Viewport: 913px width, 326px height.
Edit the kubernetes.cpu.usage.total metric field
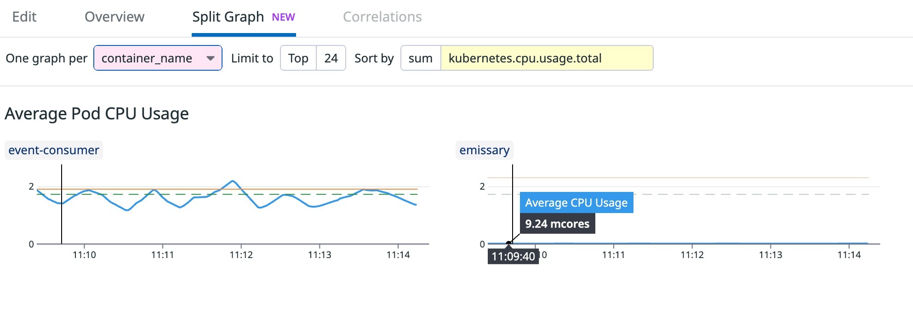[x=525, y=58]
